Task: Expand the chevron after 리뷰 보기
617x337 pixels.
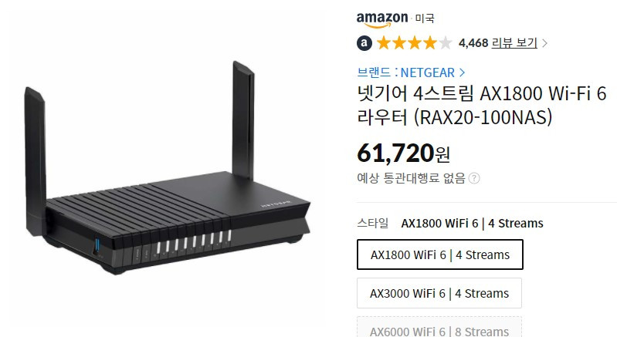Action: 544,43
